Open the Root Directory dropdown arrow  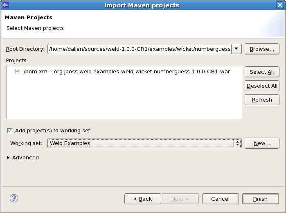(x=236, y=49)
